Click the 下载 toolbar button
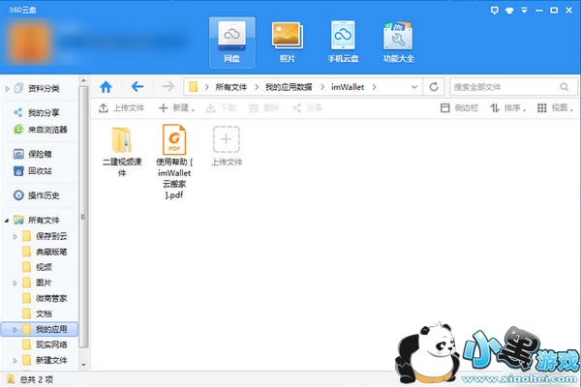 (221, 107)
